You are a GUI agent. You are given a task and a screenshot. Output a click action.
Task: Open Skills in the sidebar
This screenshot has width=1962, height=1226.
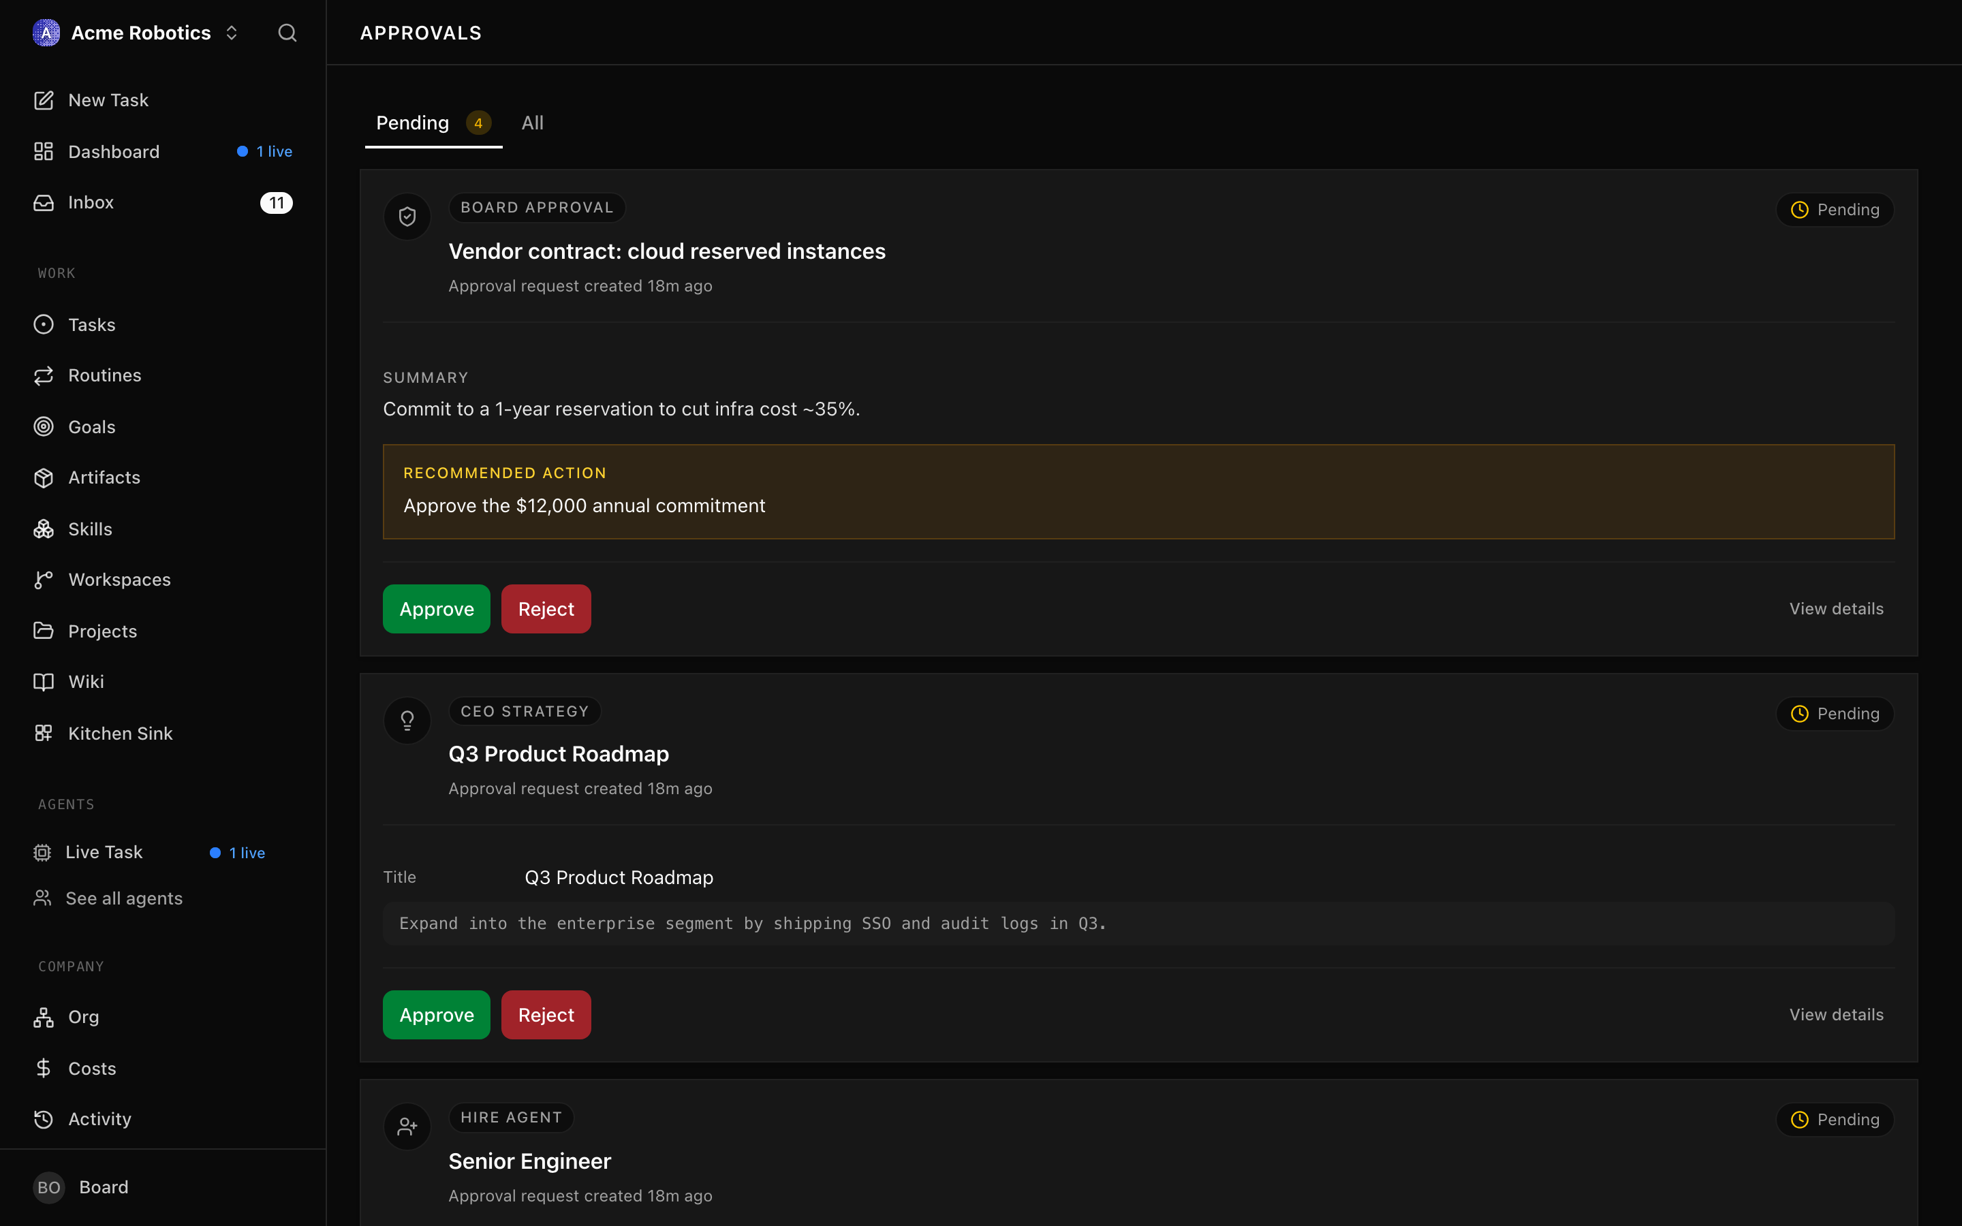coord(163,529)
